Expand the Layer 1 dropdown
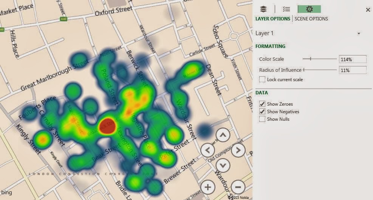This screenshot has width=373, height=200. click(359, 34)
